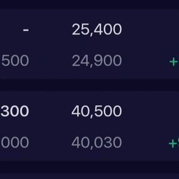Select the gray 24,900 figure
The width and height of the screenshot is (179, 179).
pos(97,61)
